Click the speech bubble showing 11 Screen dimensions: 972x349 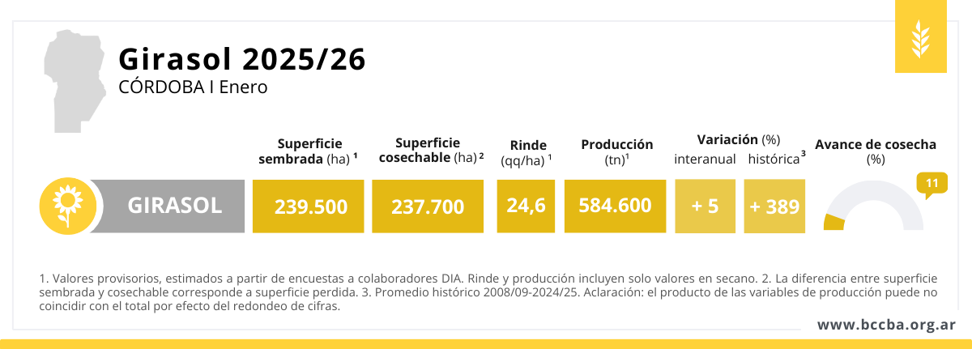(x=932, y=184)
